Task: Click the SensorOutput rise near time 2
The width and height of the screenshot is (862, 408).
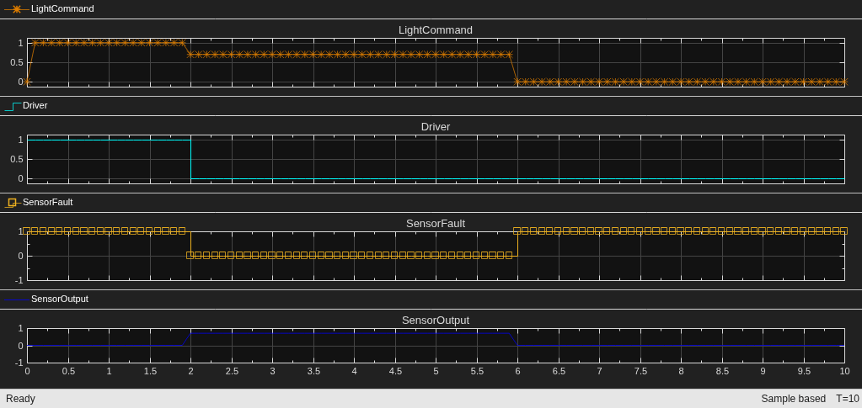Action: 186,339
